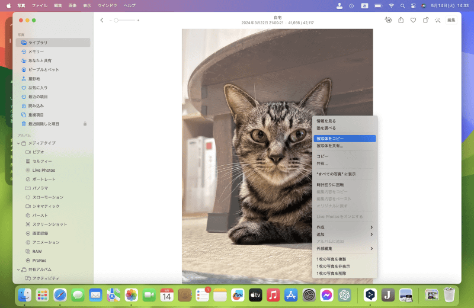
Task: Open the info pet lookup icon
Action: 388,20
